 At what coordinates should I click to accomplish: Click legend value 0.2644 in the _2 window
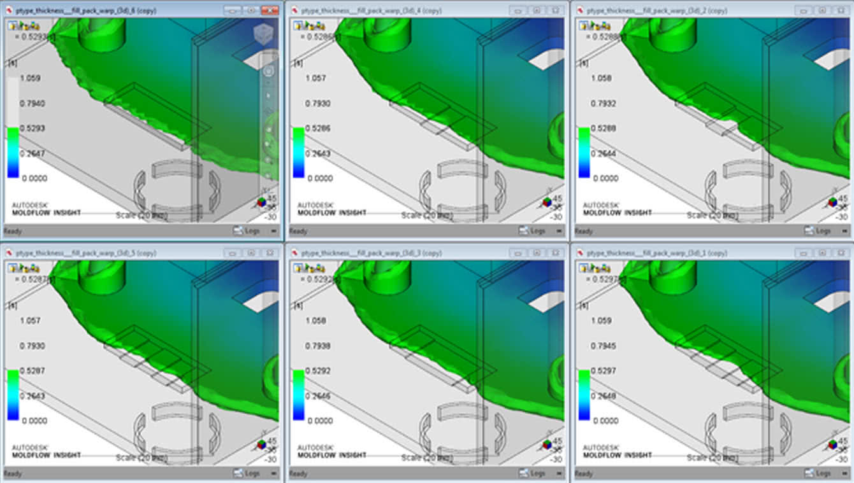point(604,153)
